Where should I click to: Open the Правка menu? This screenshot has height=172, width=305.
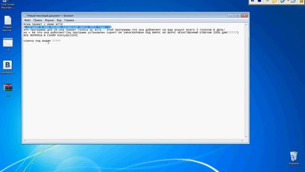pos(38,20)
